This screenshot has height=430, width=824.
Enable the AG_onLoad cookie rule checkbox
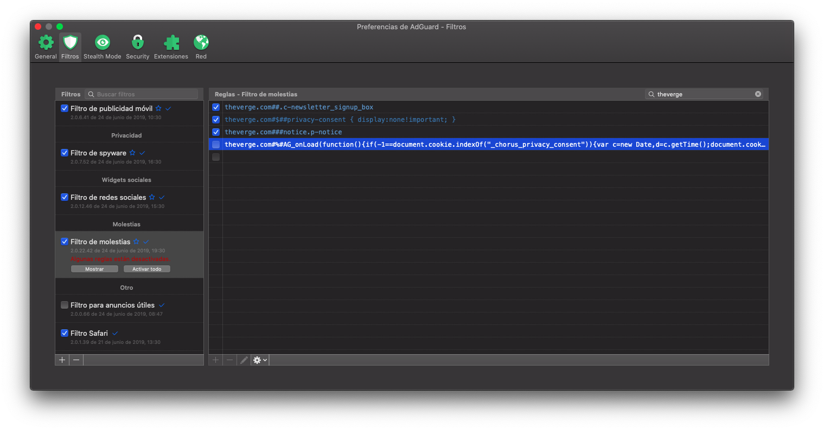click(216, 145)
